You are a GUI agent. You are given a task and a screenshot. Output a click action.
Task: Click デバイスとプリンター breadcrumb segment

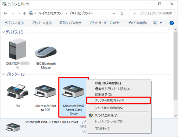click(x=81, y=13)
